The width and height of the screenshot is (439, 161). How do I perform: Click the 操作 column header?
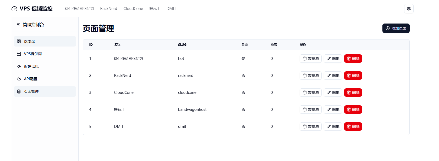pyautogui.click(x=303, y=45)
